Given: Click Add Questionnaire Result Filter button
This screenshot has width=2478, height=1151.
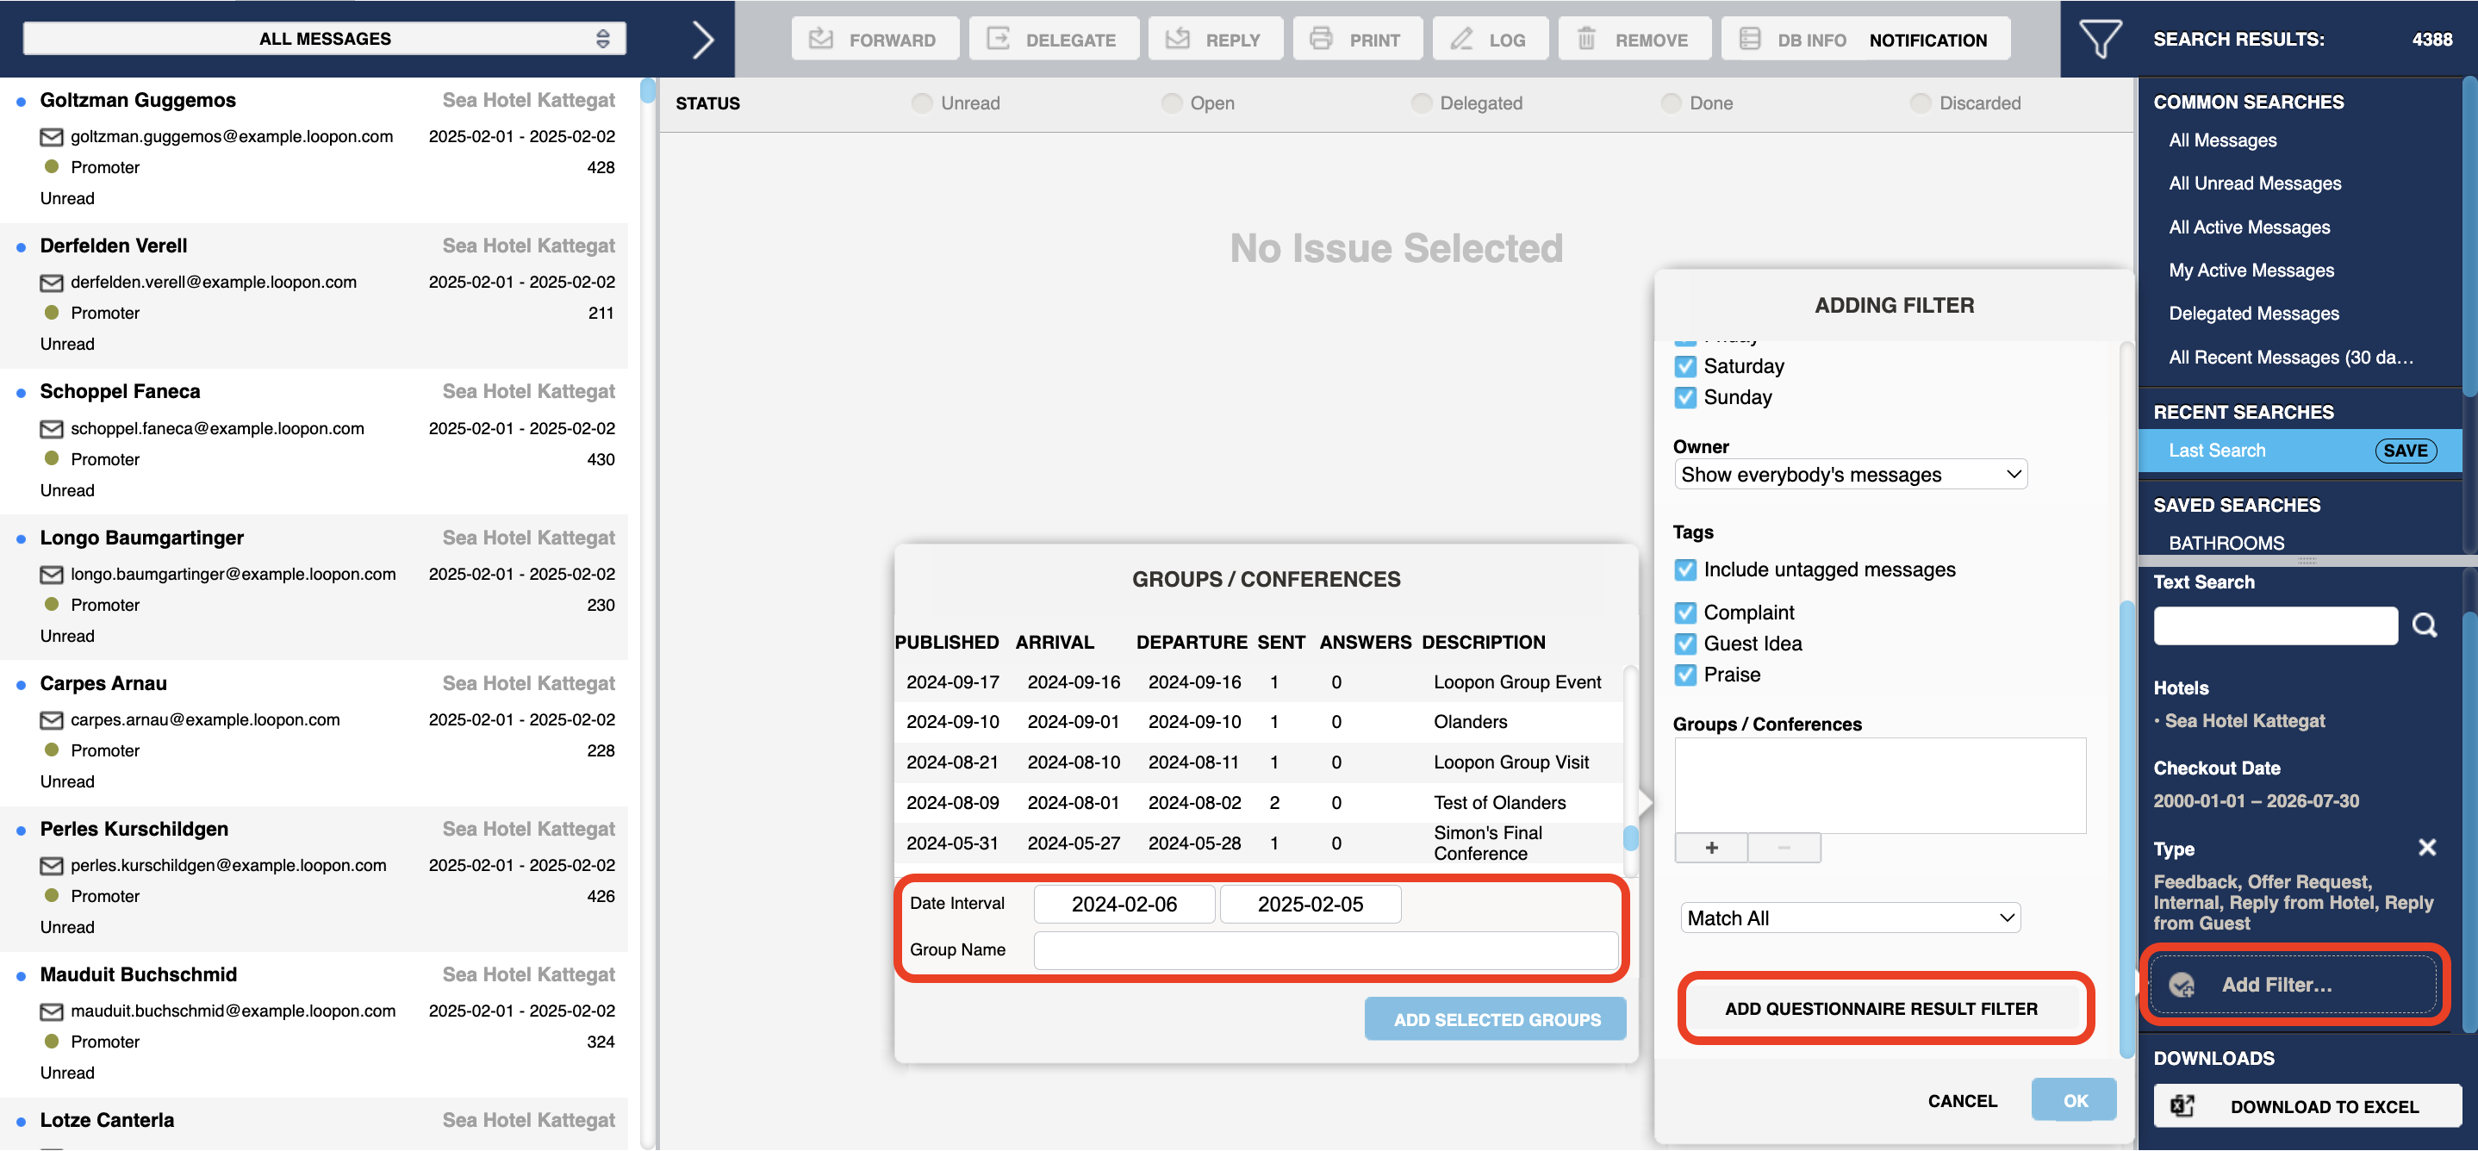Looking at the screenshot, I should (x=1881, y=1009).
